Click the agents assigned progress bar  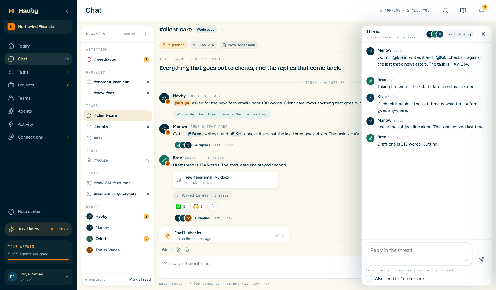(x=38, y=260)
